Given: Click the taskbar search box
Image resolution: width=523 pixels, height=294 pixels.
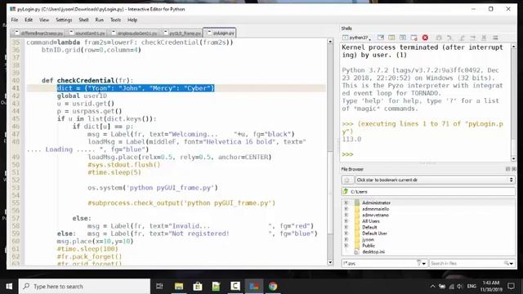Looking at the screenshot, I should (84, 287).
